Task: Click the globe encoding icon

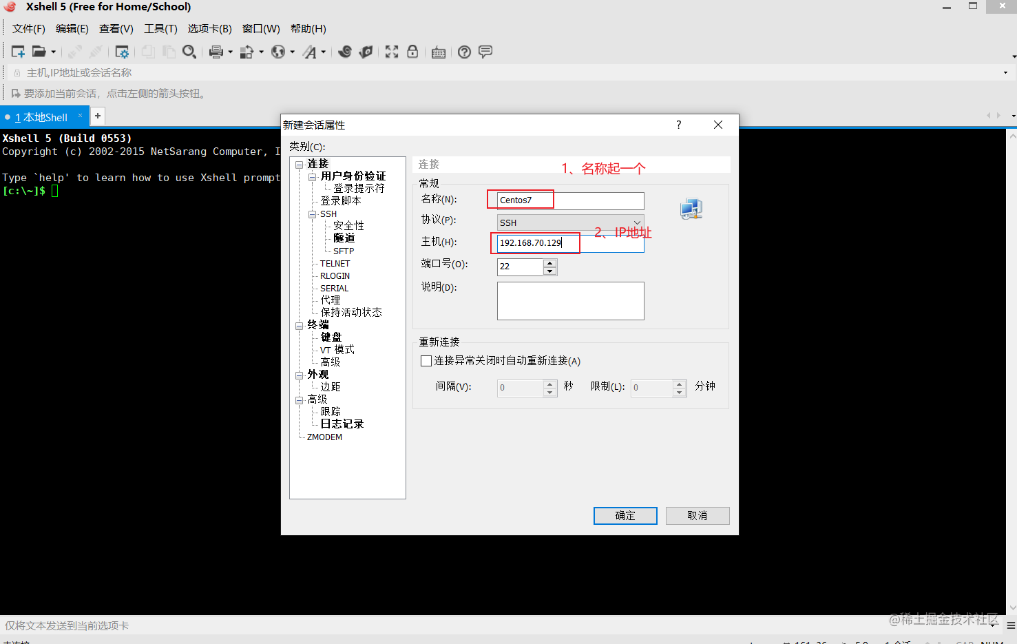Action: tap(278, 52)
